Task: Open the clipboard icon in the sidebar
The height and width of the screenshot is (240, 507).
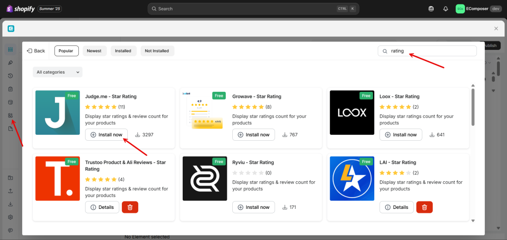Action: 10,89
